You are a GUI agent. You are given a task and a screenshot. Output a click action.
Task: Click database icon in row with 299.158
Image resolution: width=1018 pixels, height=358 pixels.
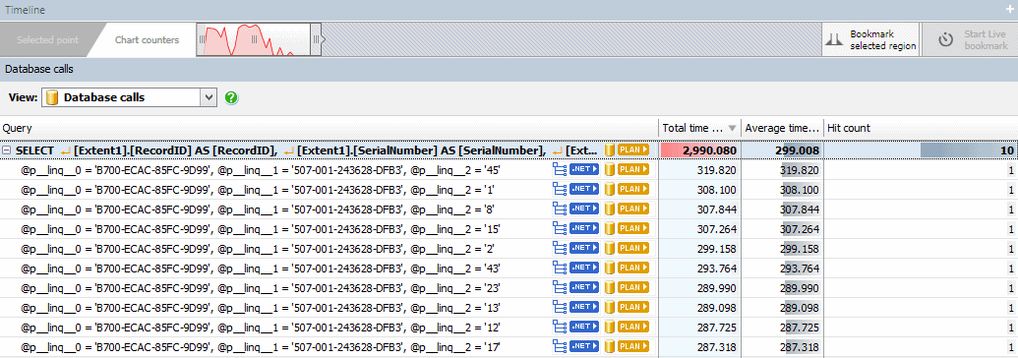609,248
